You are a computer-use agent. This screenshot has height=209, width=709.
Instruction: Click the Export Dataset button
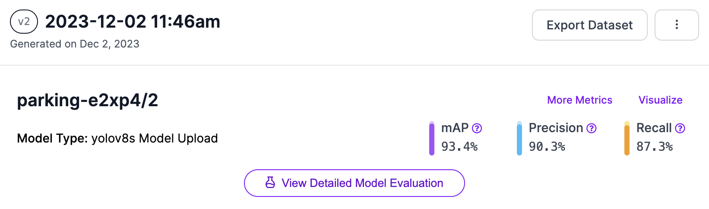pos(589,25)
